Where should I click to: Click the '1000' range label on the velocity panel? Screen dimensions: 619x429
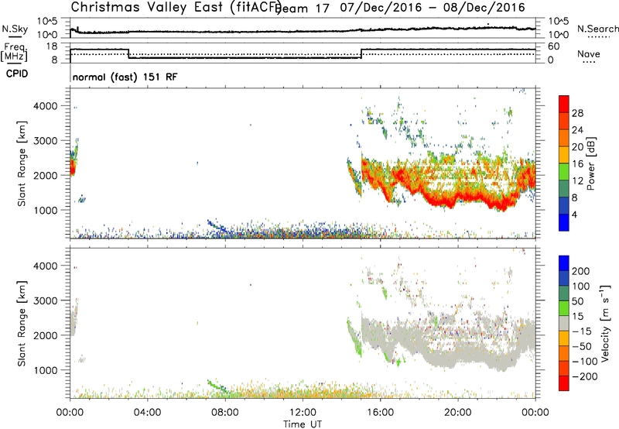(46, 370)
